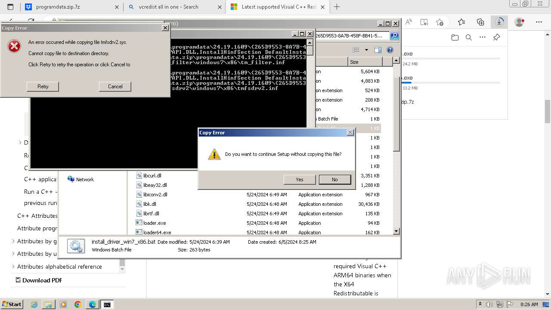Choose No in the Copy Error prompt
551x310 pixels.
click(x=335, y=180)
